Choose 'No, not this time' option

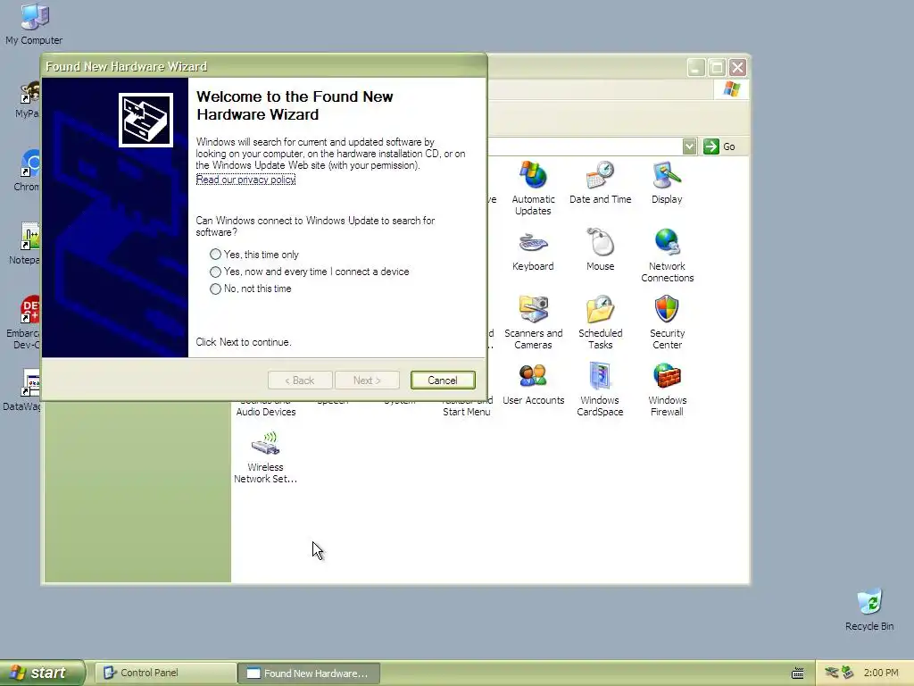pos(251,289)
